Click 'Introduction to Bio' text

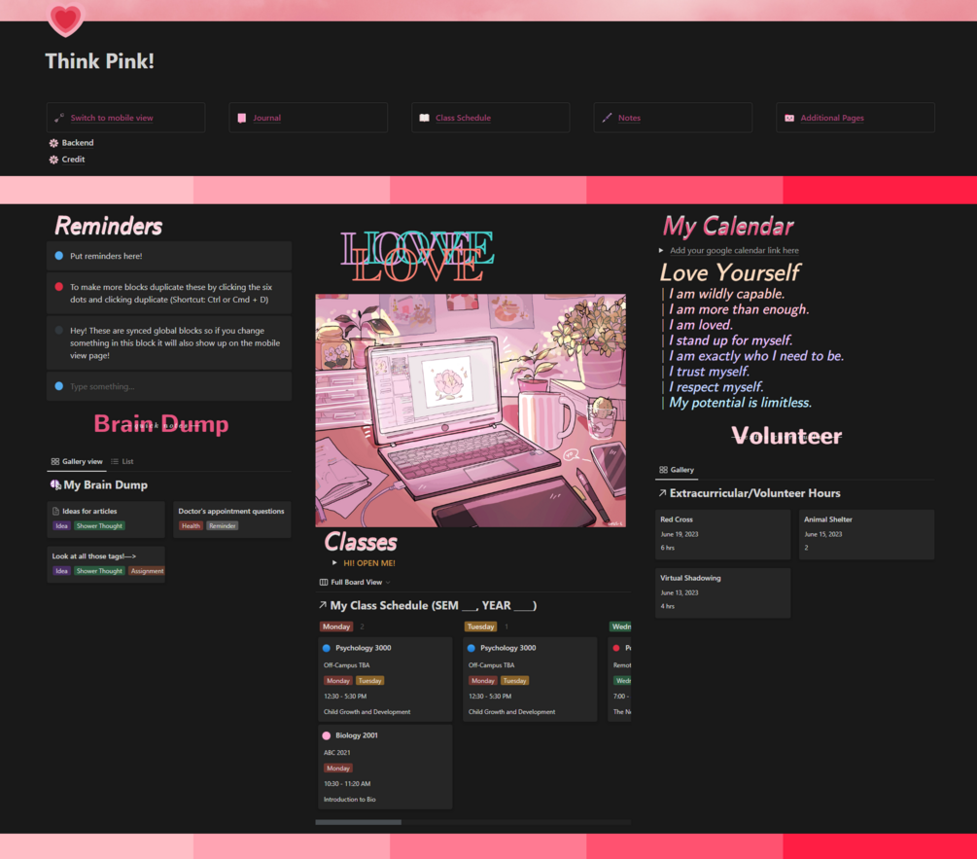pos(350,799)
